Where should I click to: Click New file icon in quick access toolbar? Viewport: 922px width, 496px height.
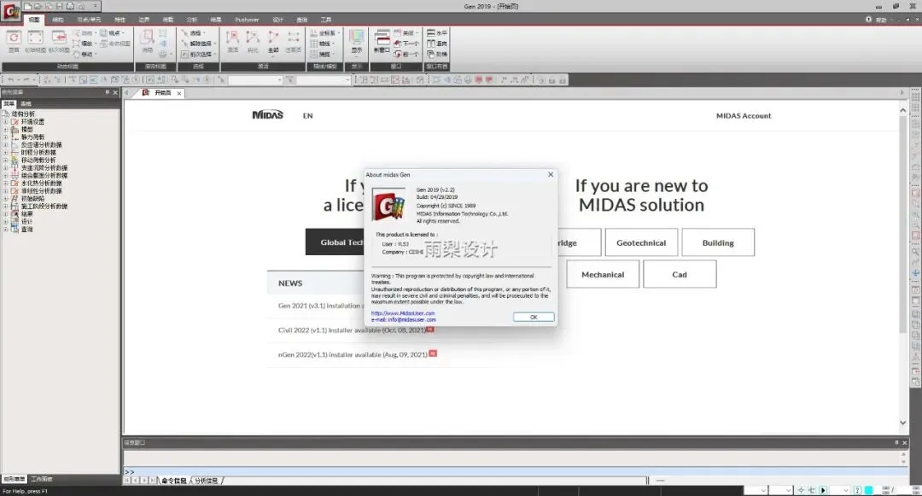tap(27, 6)
